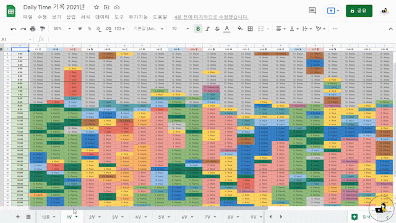The image size is (396, 223).
Task: Click the A1 name box
Action: [x=17, y=39]
